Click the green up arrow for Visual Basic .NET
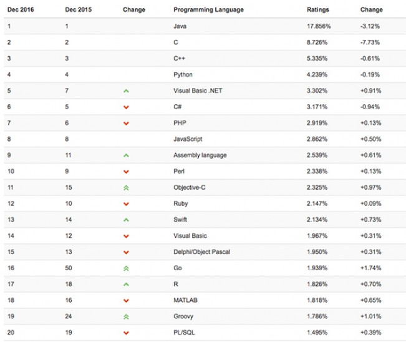This screenshot has height=342, width=406. tap(127, 91)
